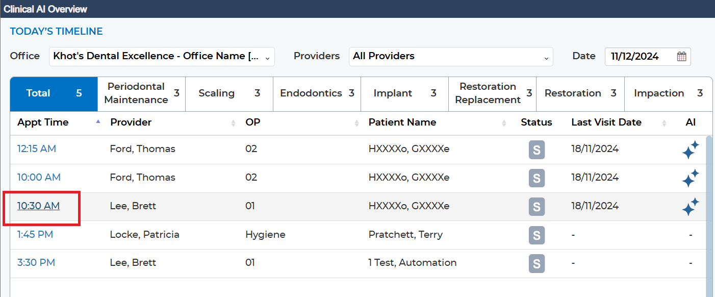Click 18/11/2024 in 10:00 AM row
Screen dimensions: 715x297
[595, 178]
